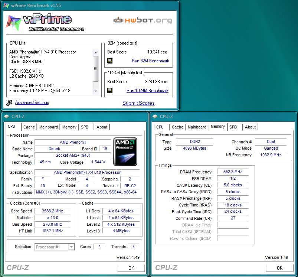Switch to Cache tab in left CPU-Z window

(29, 127)
